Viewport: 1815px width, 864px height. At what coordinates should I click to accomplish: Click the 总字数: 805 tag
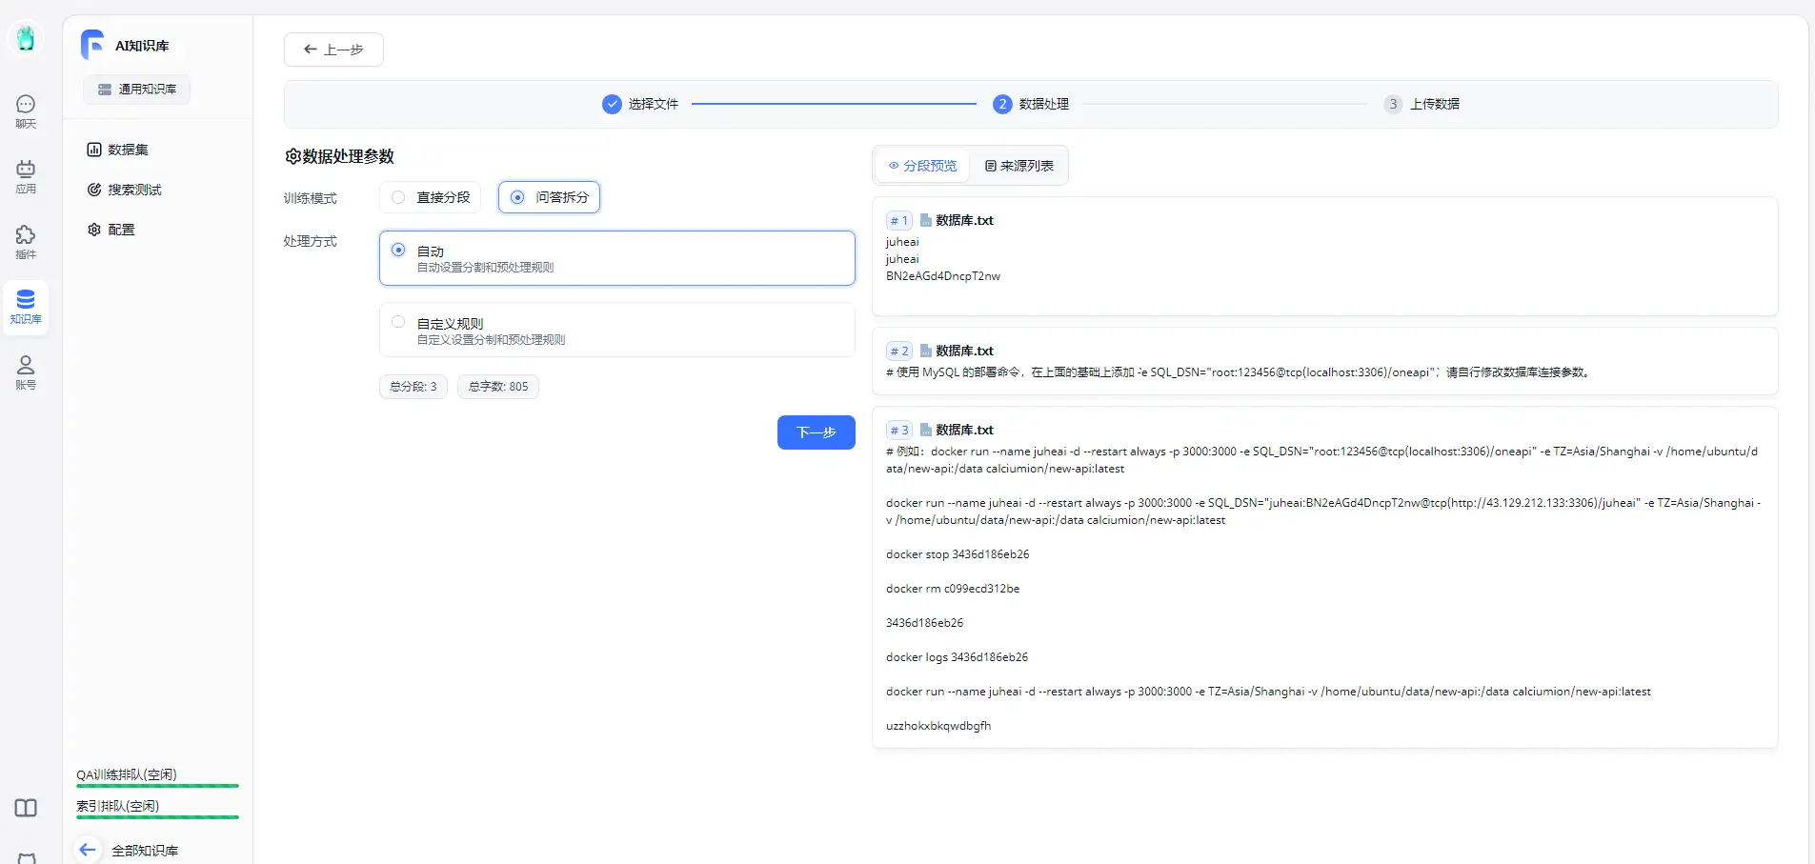498,387
